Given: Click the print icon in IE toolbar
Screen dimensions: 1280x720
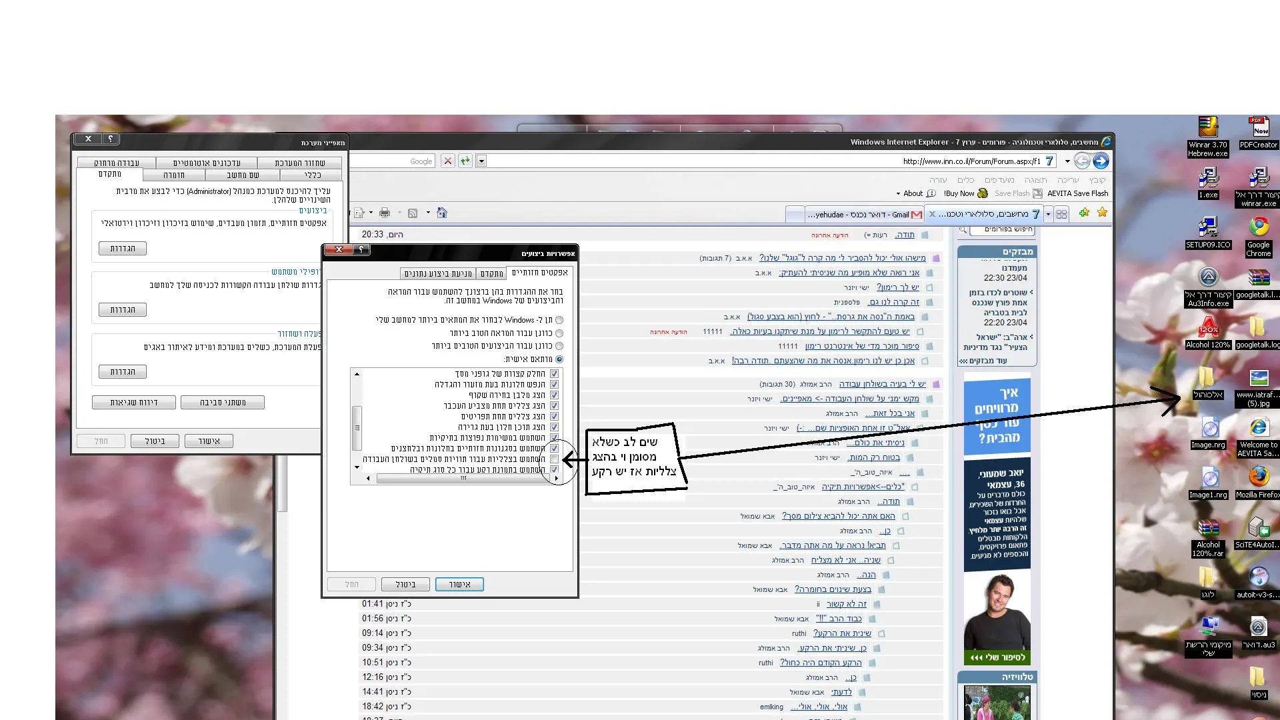Looking at the screenshot, I should click(x=385, y=213).
